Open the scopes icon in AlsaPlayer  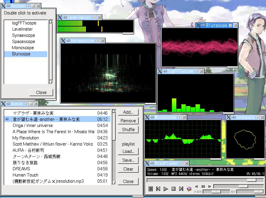(189, 189)
